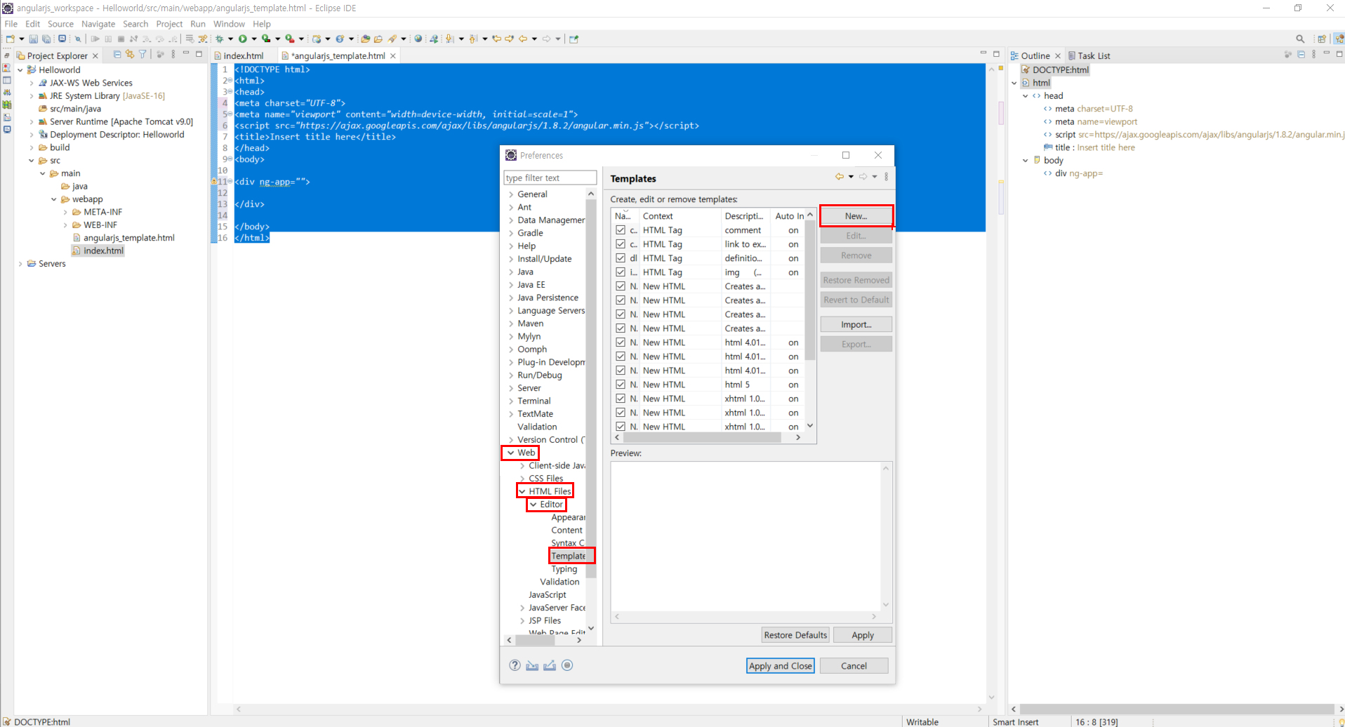Click the Restore Defaults button

[x=795, y=635]
